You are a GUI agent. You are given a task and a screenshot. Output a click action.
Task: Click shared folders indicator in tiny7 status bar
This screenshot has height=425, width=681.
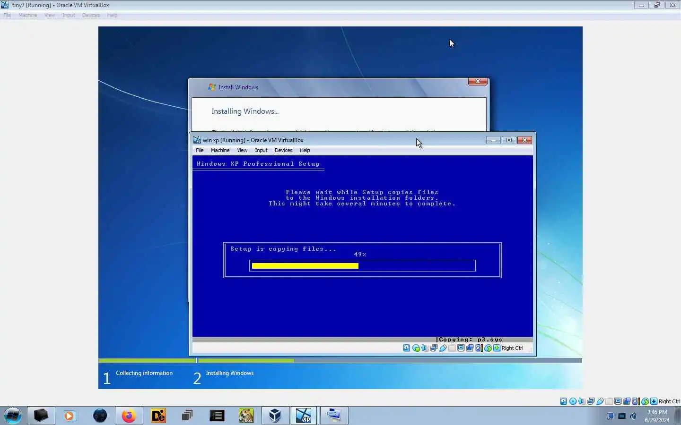pos(609,401)
